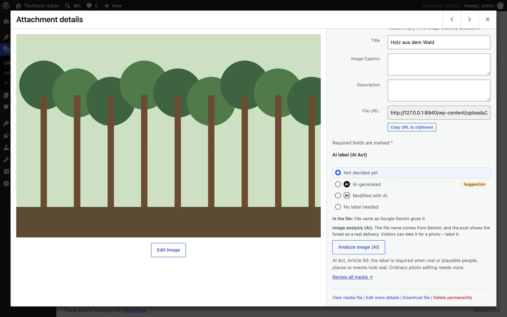Open Tischlerei Huber site home link
Screen dimensions: 507x317
37,6
